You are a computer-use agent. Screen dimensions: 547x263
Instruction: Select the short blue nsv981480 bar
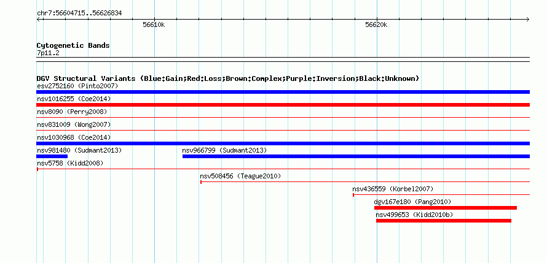click(52, 156)
